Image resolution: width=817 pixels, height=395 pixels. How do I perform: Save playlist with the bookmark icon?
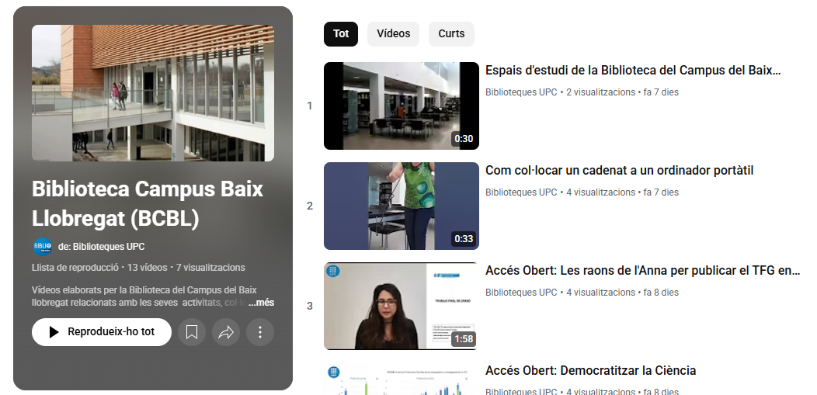[x=192, y=332]
